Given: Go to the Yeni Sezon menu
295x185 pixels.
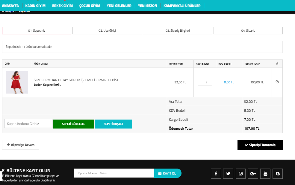Looking at the screenshot, I should (147, 5).
